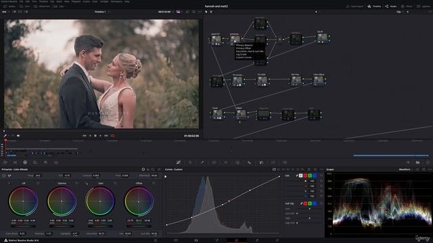Stop playback in the viewer
This screenshot has height=243, width=433.
[95, 136]
